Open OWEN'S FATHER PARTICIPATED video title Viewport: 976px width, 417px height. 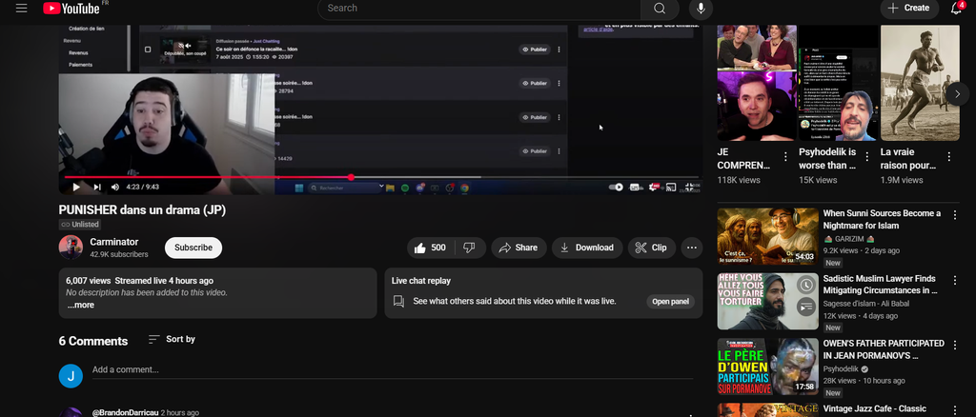coord(884,349)
